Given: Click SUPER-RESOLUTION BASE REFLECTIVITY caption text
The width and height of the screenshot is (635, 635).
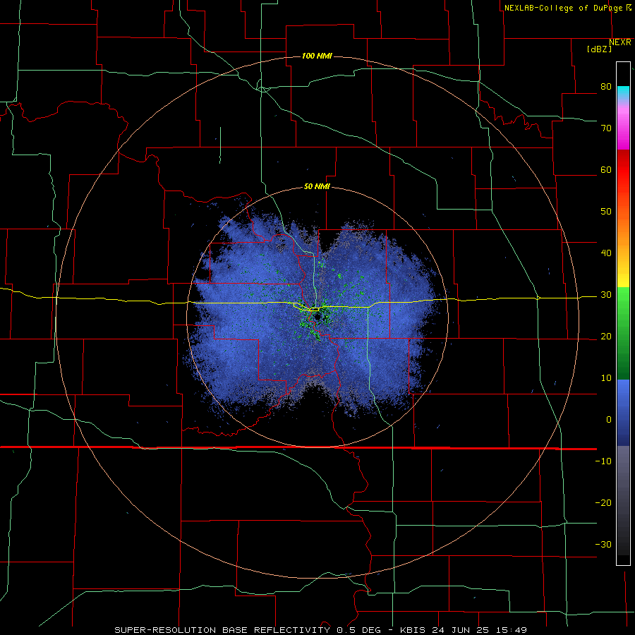Looking at the screenshot, I should coord(222,630).
